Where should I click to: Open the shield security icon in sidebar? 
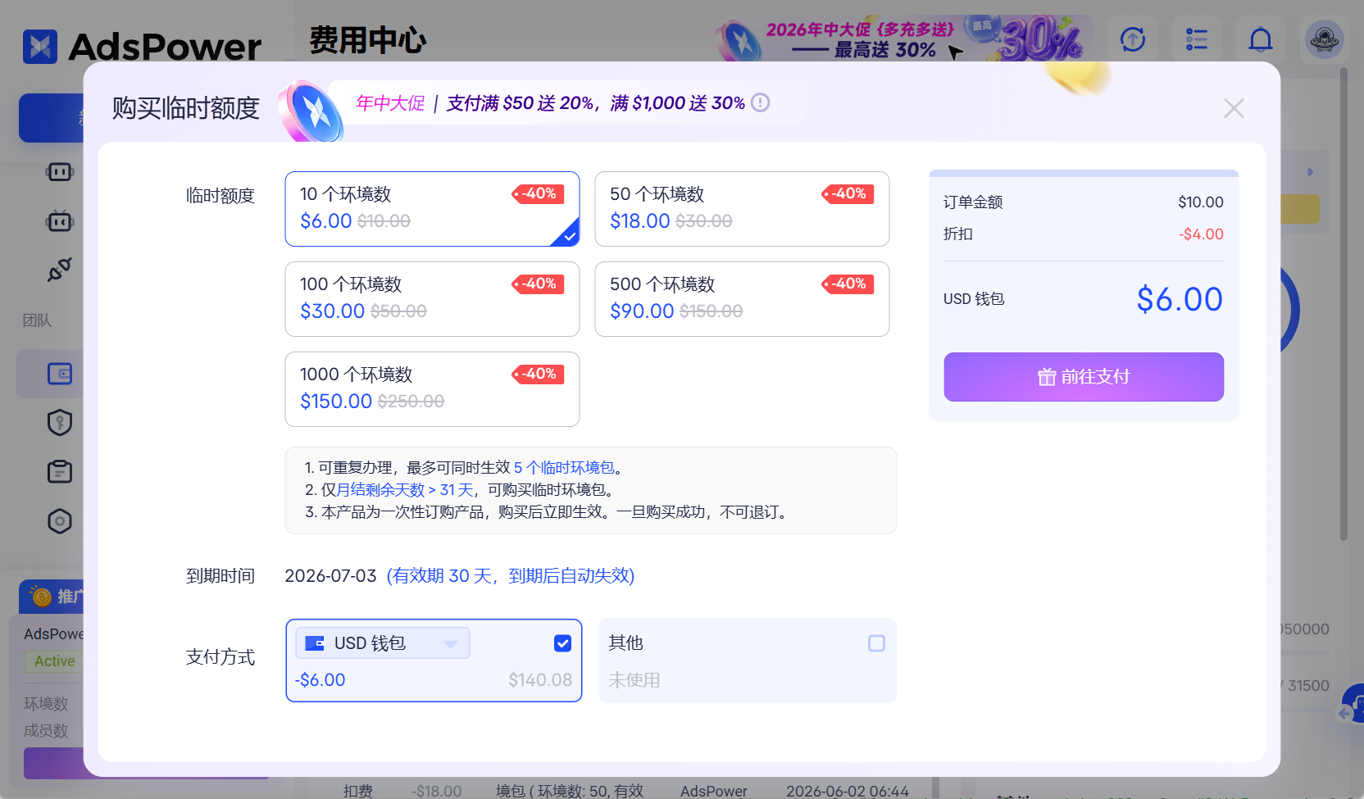tap(60, 423)
